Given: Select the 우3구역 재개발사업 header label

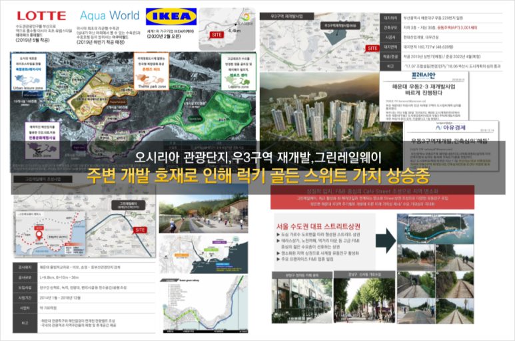Looking at the screenshot, I should (x=286, y=16).
